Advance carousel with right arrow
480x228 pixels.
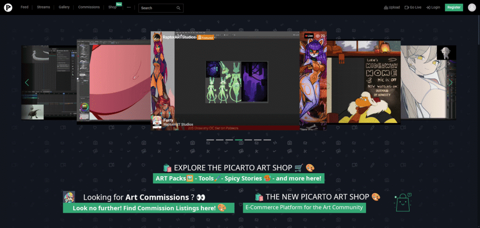450,83
